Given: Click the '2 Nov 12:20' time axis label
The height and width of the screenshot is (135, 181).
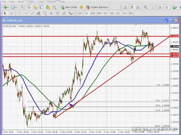Looking at the screenshot, I should click(x=81, y=132).
